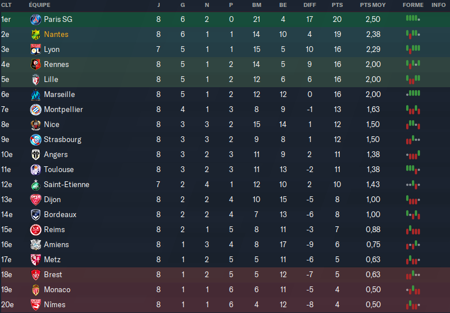The image size is (450, 313).
Task: Click the Nantes club badge
Action: 35,35
